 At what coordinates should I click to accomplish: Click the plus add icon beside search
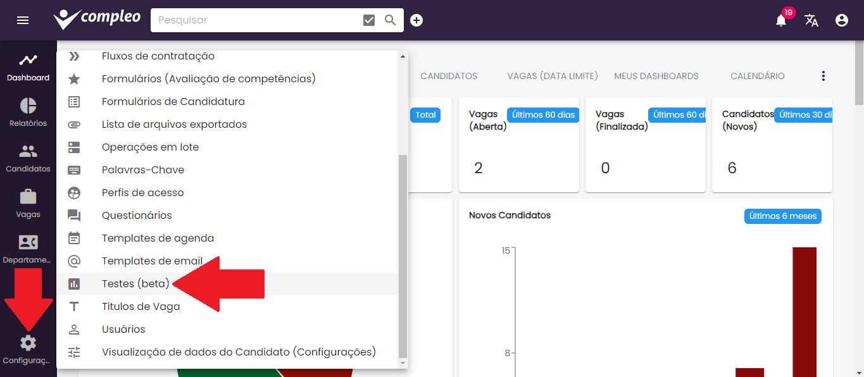pyautogui.click(x=416, y=20)
